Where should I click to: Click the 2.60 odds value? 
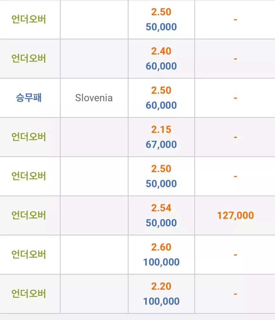click(x=161, y=247)
